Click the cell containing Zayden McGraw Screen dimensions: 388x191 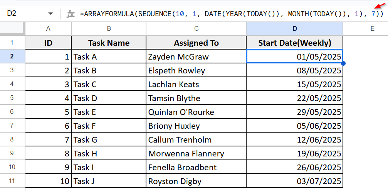pos(196,56)
